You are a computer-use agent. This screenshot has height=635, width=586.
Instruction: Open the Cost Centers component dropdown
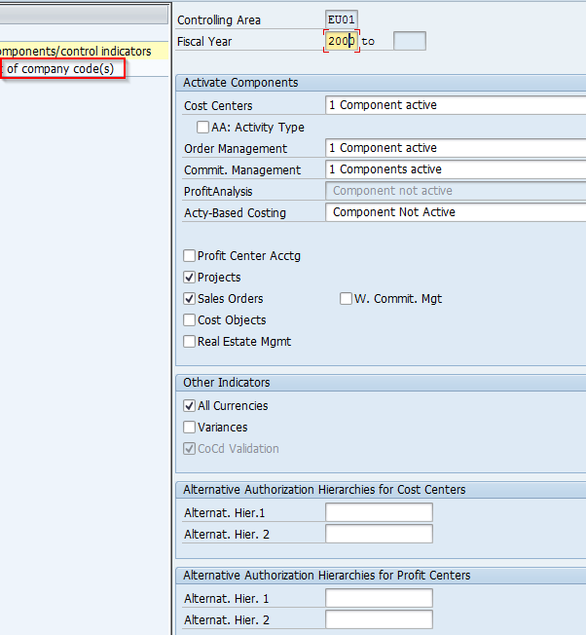click(x=456, y=105)
